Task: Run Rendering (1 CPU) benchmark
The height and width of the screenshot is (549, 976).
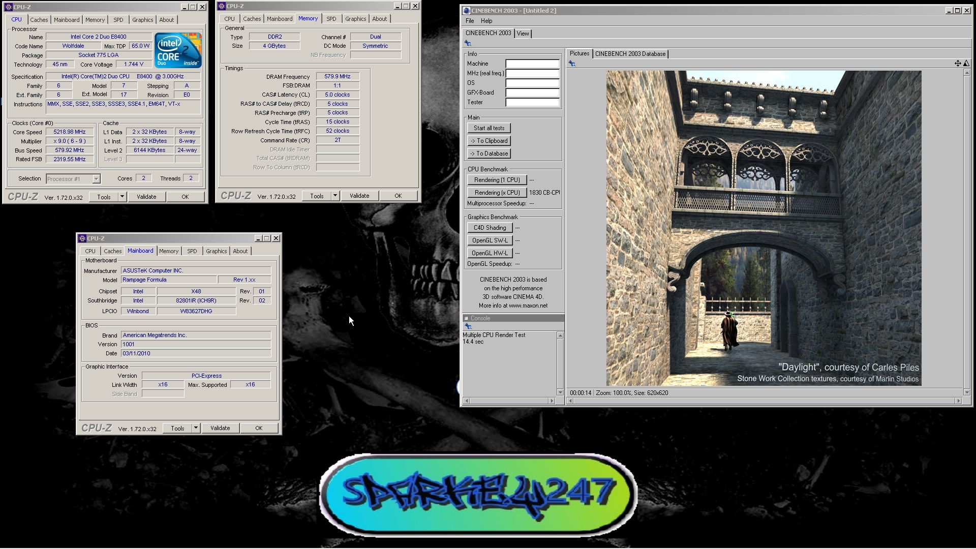Action: coord(497,180)
